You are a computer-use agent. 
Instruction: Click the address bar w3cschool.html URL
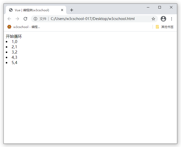(x=93, y=19)
